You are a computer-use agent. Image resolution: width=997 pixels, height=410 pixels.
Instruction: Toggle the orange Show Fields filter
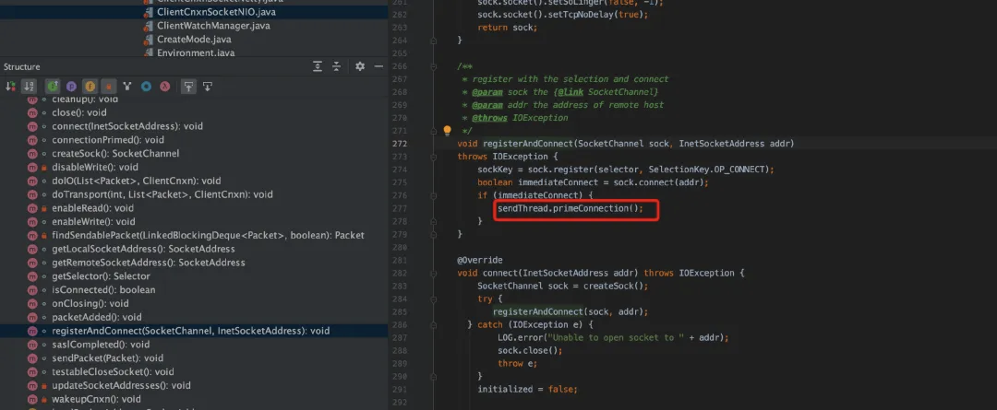[x=90, y=87]
